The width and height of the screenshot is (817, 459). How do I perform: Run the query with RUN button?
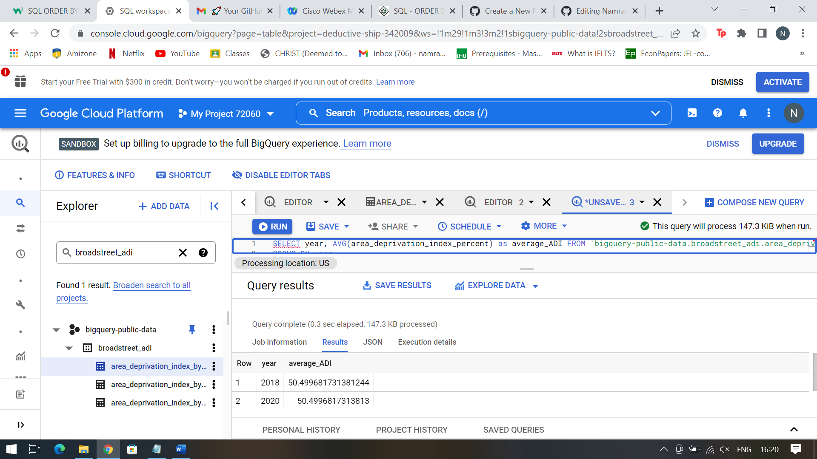click(x=272, y=227)
